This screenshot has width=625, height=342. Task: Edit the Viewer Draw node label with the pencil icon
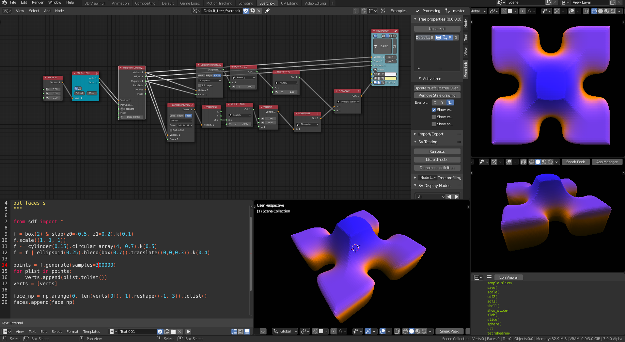coord(396,31)
